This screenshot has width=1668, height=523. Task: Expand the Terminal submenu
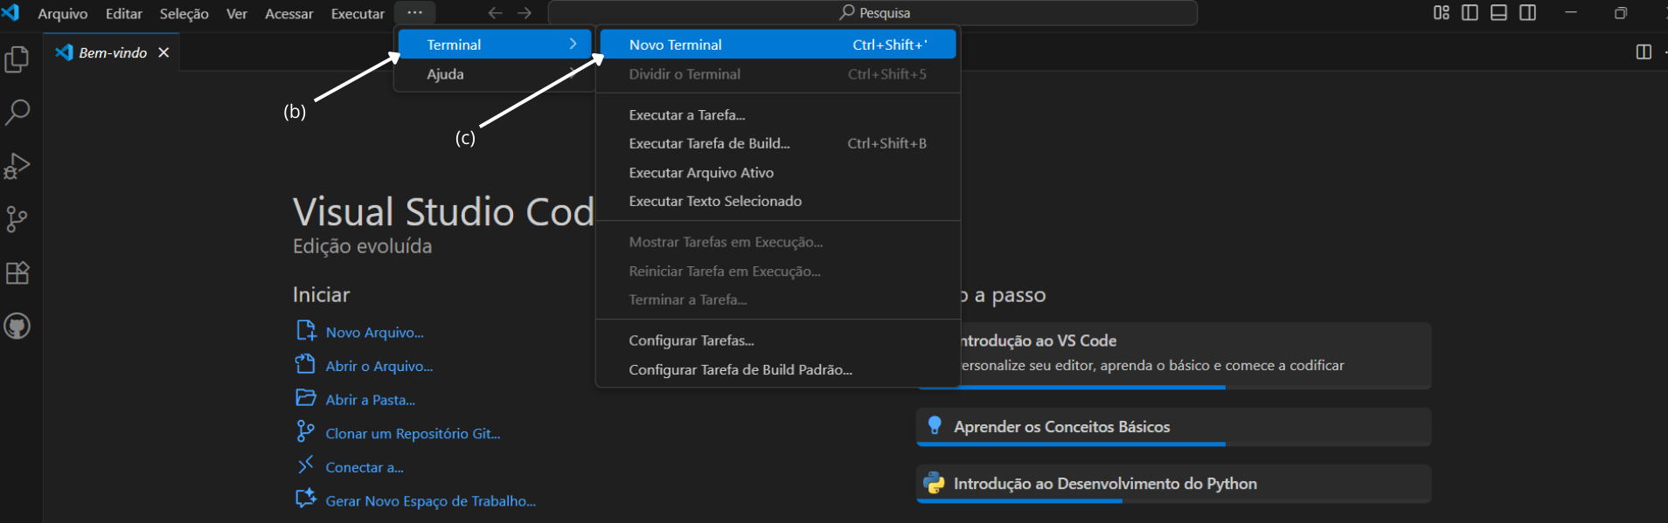[x=496, y=45]
